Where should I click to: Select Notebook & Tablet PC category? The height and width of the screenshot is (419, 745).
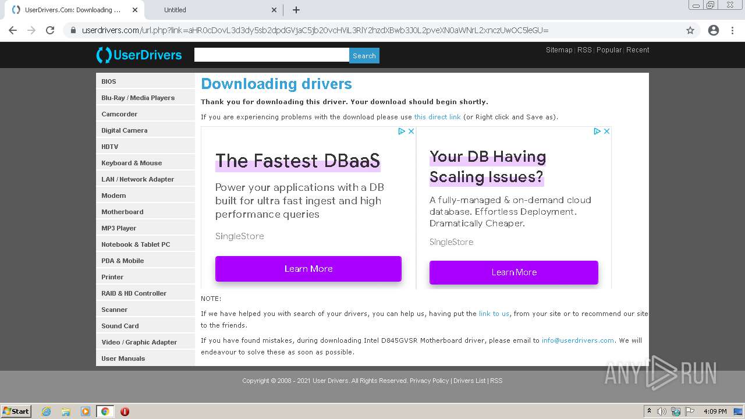tap(146, 244)
